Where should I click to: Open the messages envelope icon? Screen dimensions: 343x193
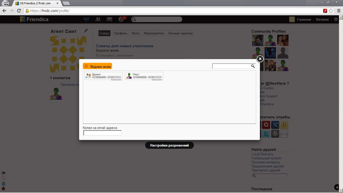[109, 19]
